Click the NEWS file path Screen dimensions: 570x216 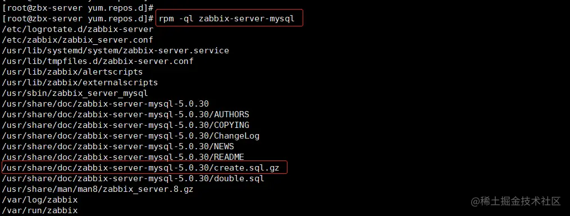click(118, 146)
